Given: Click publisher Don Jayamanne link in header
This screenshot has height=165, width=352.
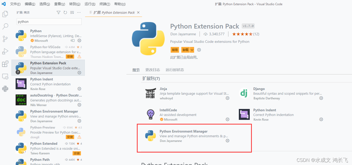Looking at the screenshot, I should point(183,34).
